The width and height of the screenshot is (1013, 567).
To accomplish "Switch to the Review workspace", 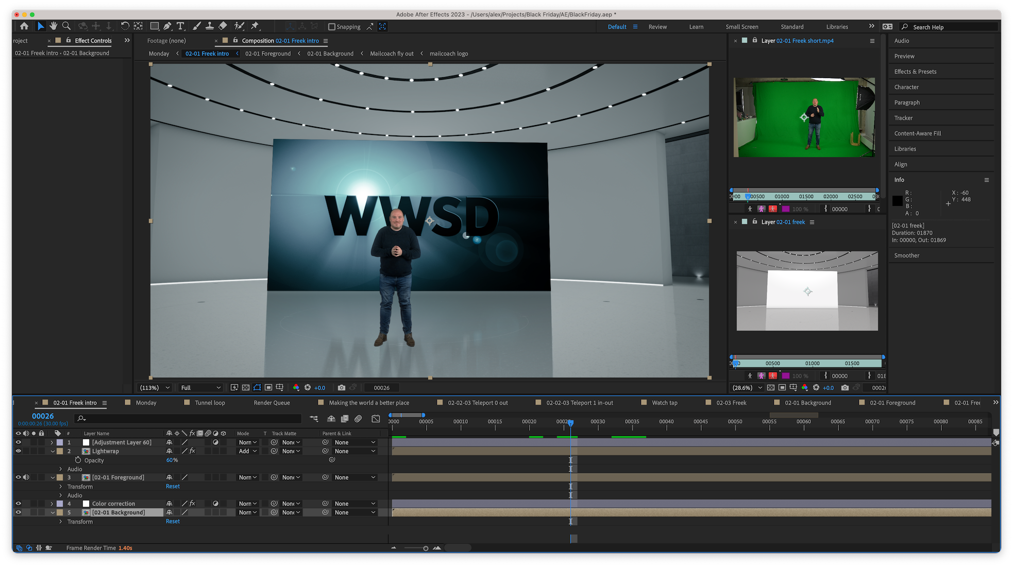I will point(657,27).
